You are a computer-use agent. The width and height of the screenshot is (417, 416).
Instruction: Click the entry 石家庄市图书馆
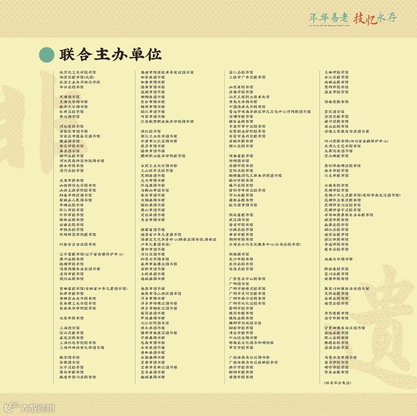[x=74, y=131]
